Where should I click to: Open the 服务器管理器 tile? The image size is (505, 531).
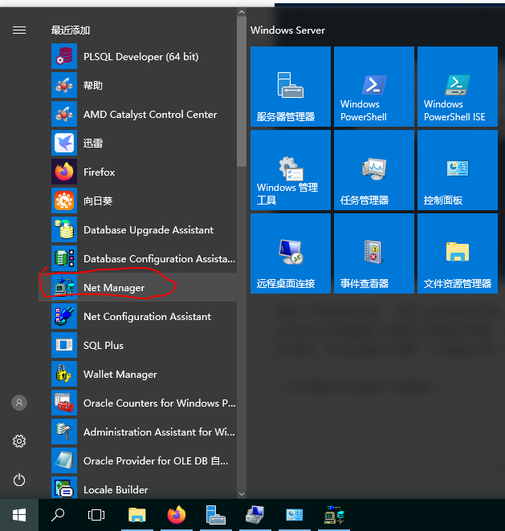[290, 87]
